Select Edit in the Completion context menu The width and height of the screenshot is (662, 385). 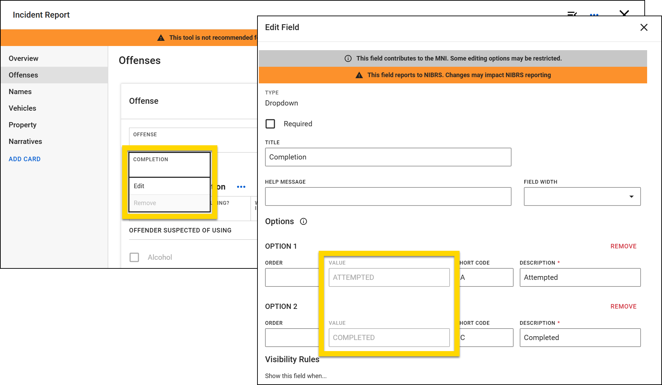[139, 186]
